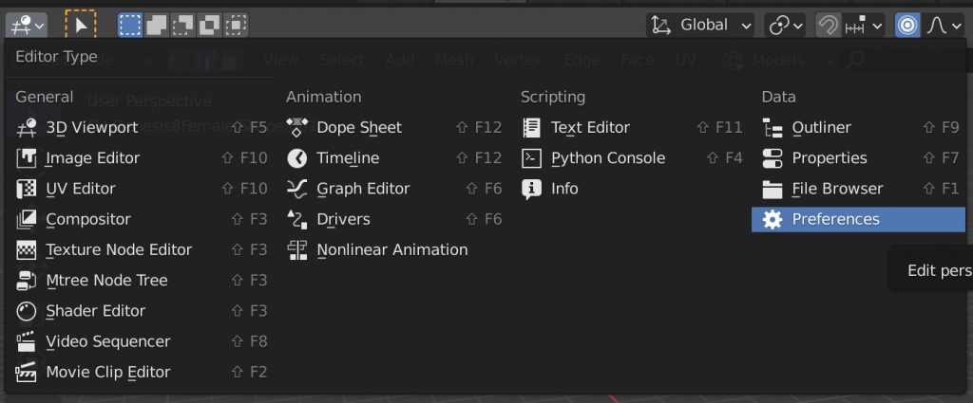This screenshot has height=403, width=973.
Task: Click the Python Console icon
Action: 532,157
